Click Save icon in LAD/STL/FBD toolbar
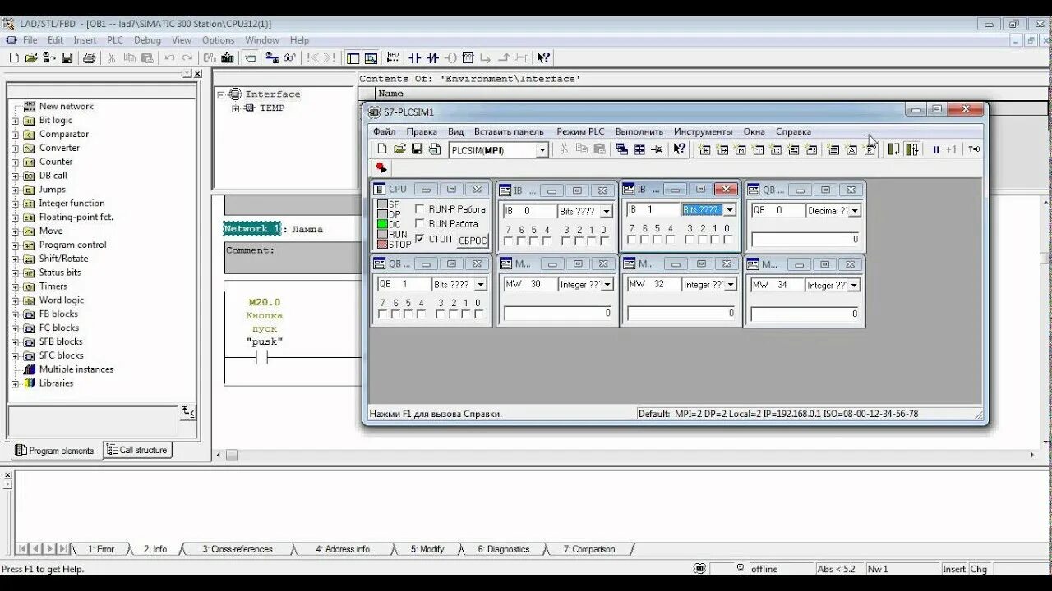Viewport: 1052px width, 591px height. 67,57
